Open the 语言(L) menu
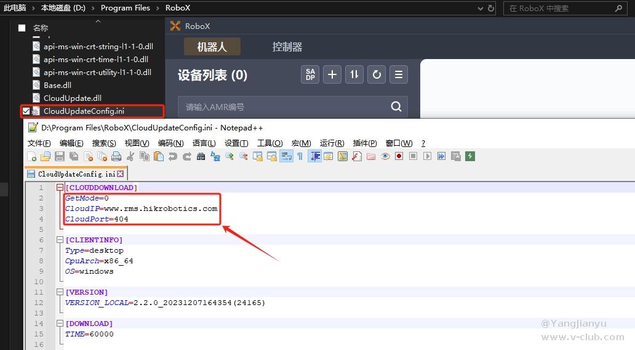The width and height of the screenshot is (635, 350). (x=204, y=143)
